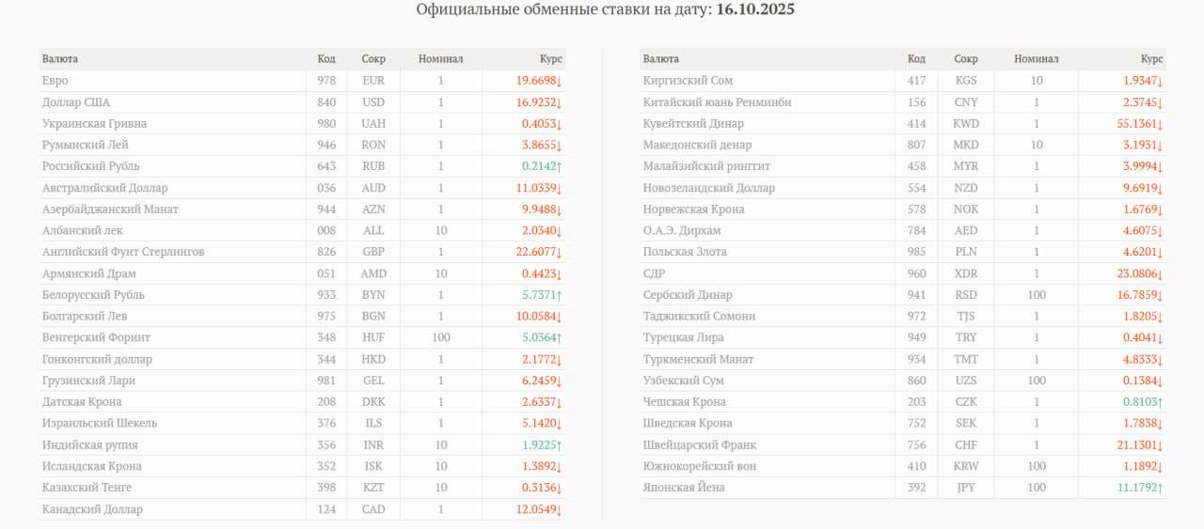The image size is (1204, 529).
Task: Click the Китайский юань Ренминби name
Action: pyautogui.click(x=717, y=102)
